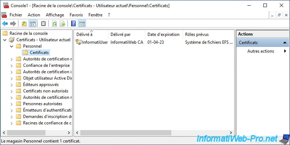290x145 pixels.
Task: Click the Forward arrow toolbar icon
Action: pyautogui.click(x=13, y=24)
